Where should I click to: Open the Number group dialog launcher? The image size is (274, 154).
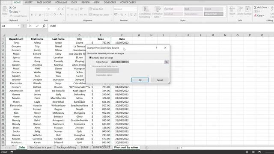[136, 21]
